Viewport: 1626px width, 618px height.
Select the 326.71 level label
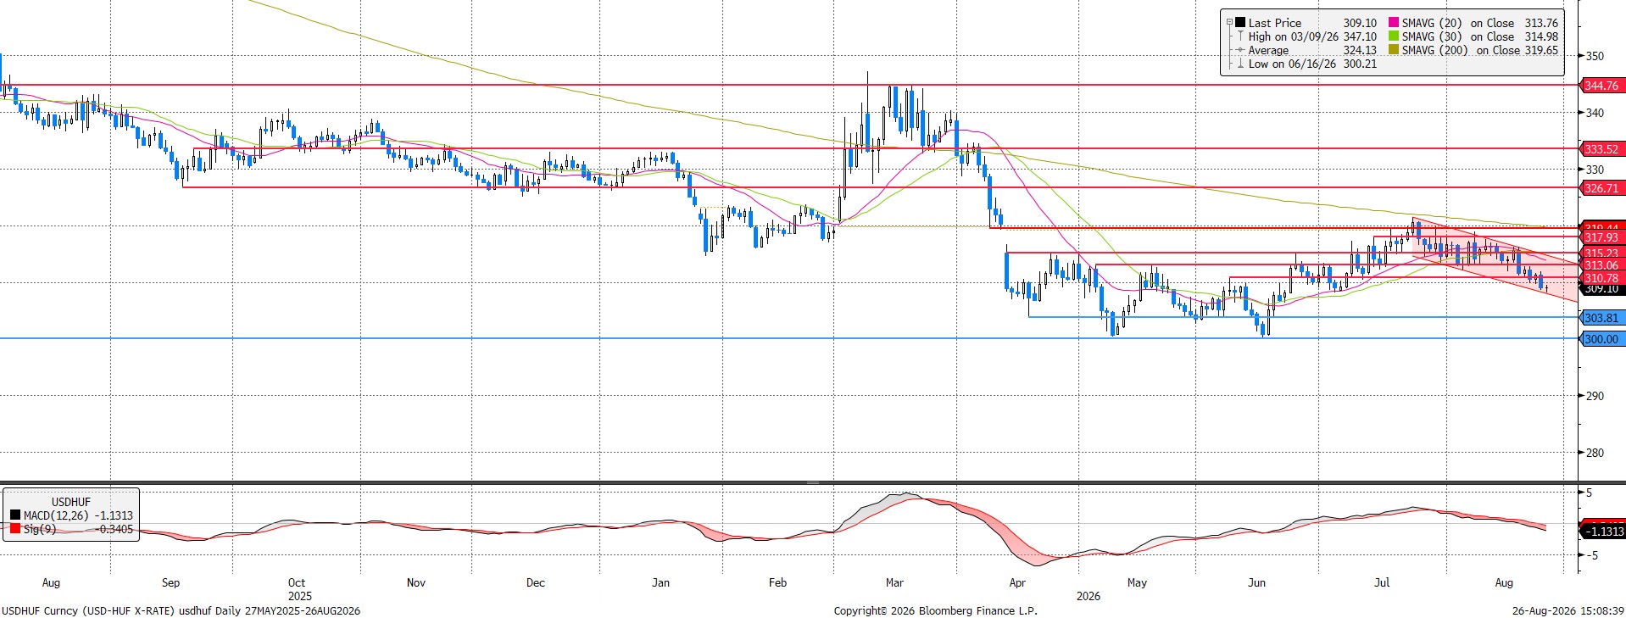[1601, 188]
